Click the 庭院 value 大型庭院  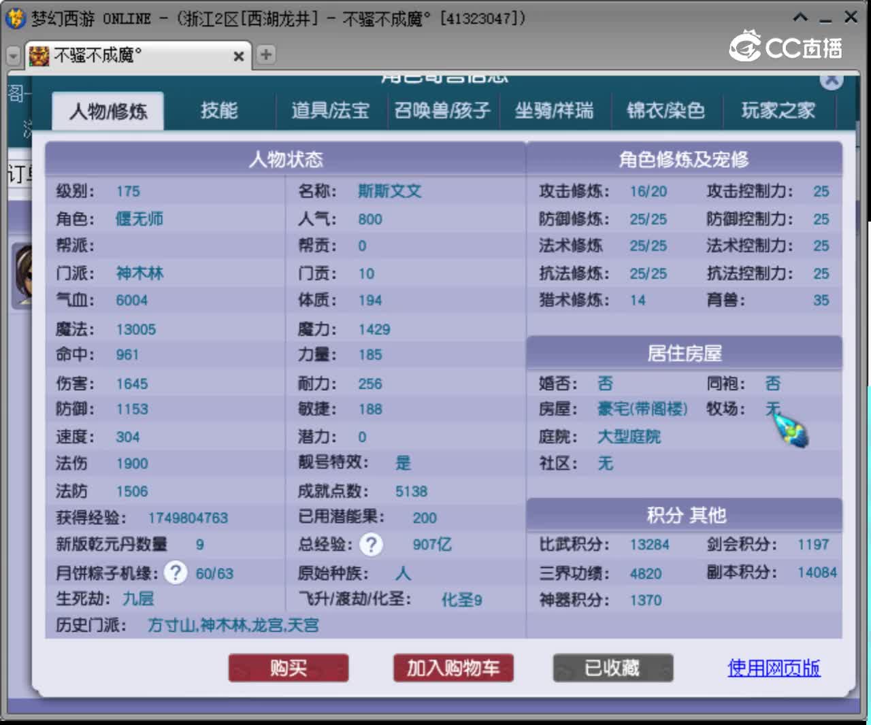629,437
